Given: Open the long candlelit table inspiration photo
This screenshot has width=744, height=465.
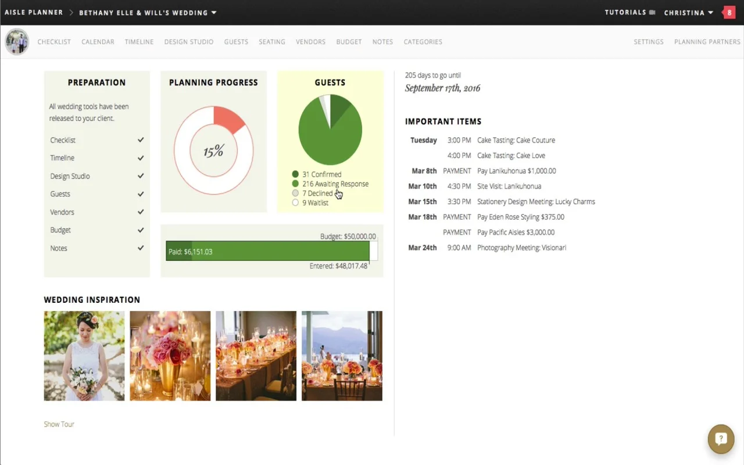Looking at the screenshot, I should pos(256,356).
